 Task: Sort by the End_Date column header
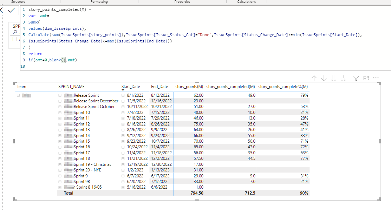(x=159, y=87)
